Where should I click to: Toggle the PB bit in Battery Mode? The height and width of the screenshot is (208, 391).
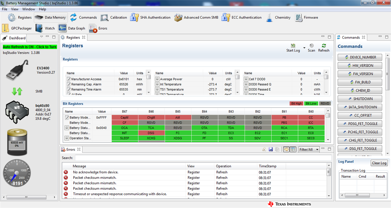284,117
